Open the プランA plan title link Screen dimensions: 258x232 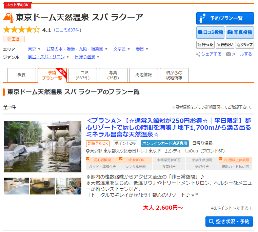(169, 127)
